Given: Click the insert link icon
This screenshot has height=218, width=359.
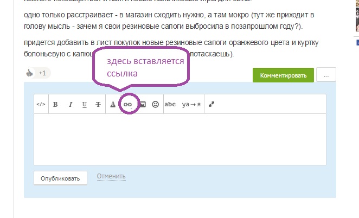Looking at the screenshot, I should click(128, 104).
